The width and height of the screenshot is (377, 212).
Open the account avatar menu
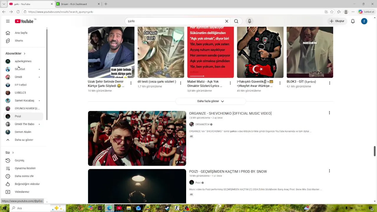point(364,21)
